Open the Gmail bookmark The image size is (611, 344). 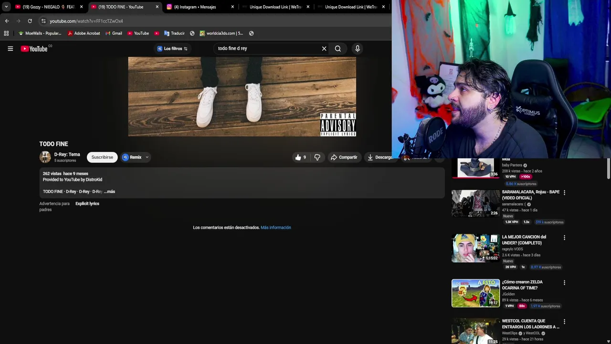(114, 33)
